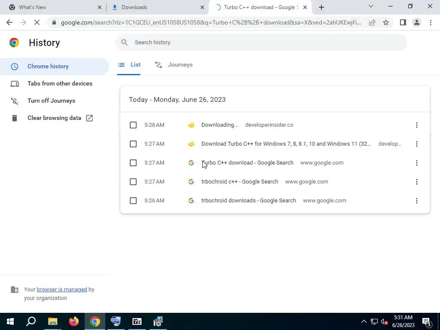Check the Downloading... developerinsider entry
The image size is (440, 330).
pyautogui.click(x=133, y=125)
